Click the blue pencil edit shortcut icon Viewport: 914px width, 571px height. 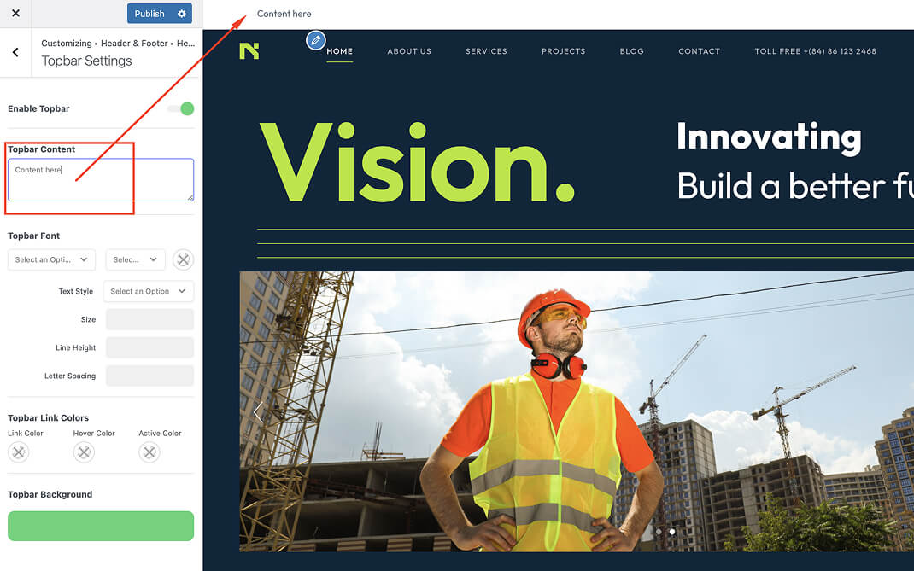pos(316,40)
